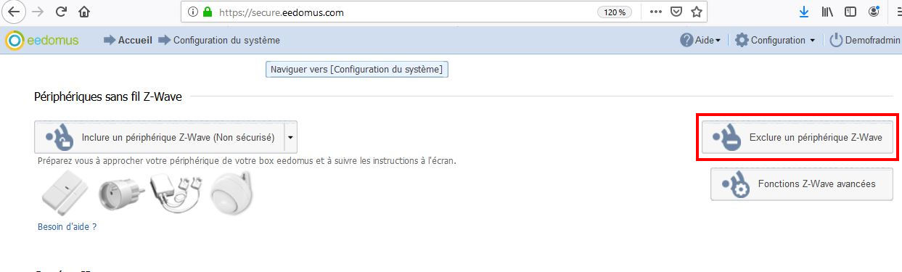Open Fonctions Z-Wave avancées

pyautogui.click(x=802, y=184)
